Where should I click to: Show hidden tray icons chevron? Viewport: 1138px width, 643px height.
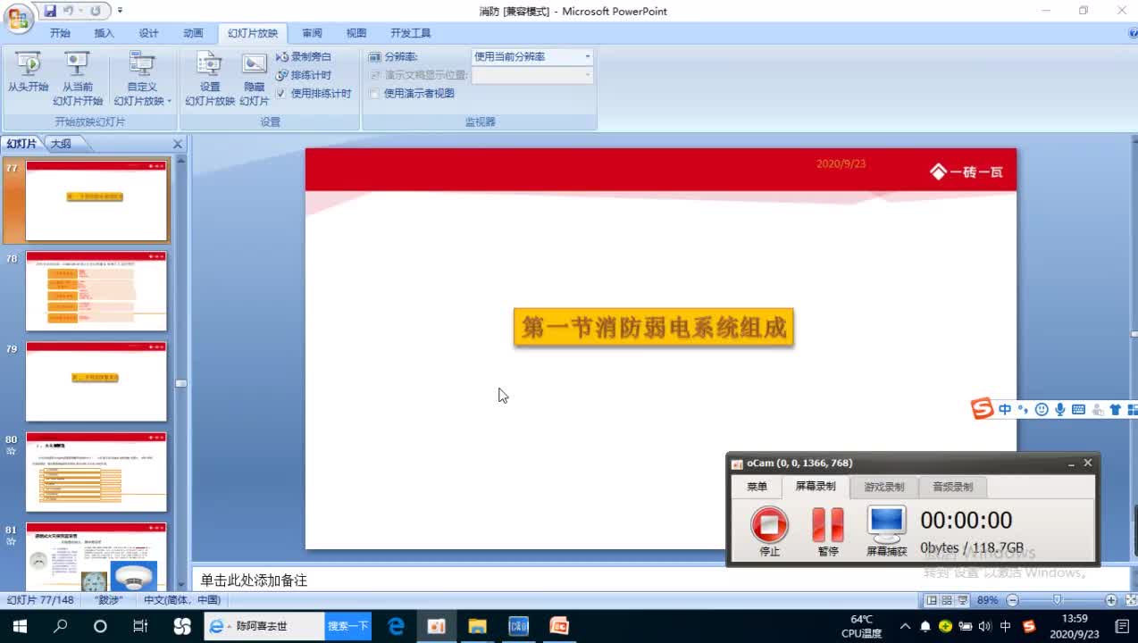[x=905, y=626]
